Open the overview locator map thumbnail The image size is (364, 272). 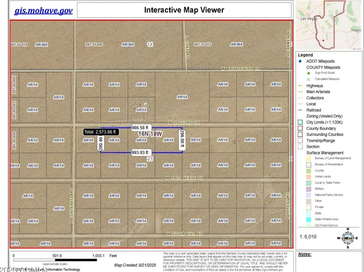coord(329,25)
